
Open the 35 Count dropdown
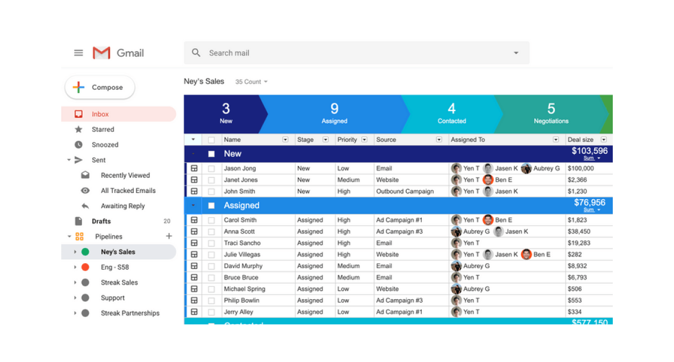click(251, 82)
